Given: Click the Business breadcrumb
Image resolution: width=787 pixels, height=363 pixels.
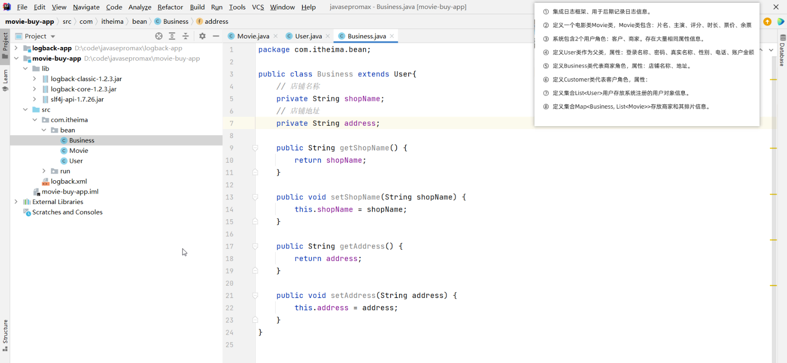Looking at the screenshot, I should [172, 21].
